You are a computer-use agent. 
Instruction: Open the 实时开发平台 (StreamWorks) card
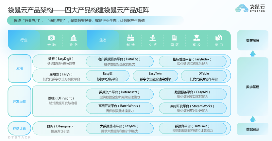(193, 108)
